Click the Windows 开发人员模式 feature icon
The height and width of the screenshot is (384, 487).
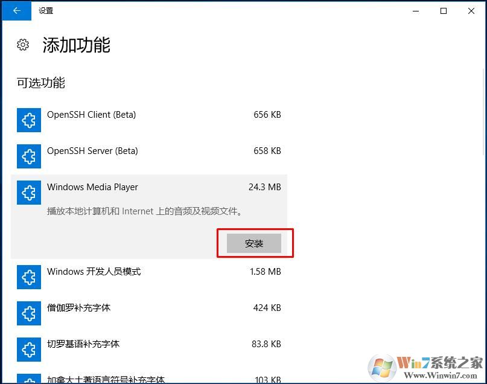pos(29,277)
